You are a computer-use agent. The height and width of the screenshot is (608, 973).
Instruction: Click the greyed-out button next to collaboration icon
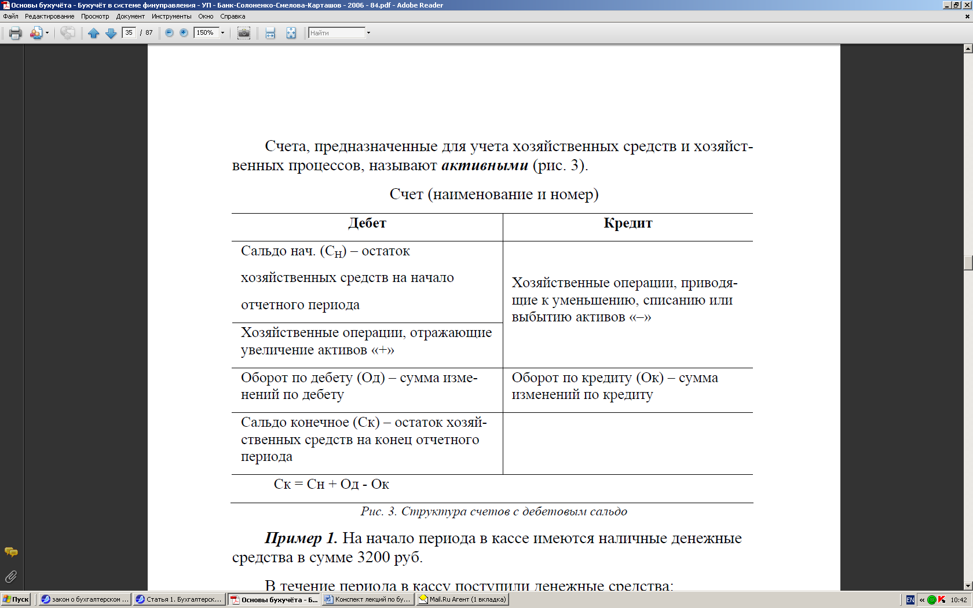coord(68,33)
